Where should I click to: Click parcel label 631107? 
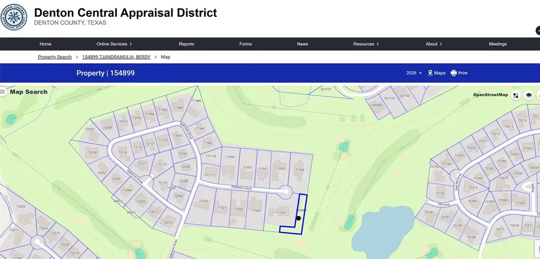pos(326,89)
